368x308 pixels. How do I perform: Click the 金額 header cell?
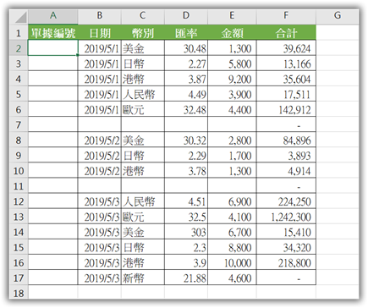point(232,33)
